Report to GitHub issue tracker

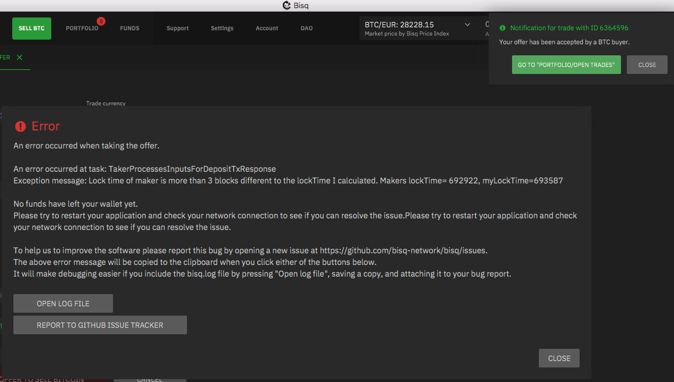pos(100,325)
